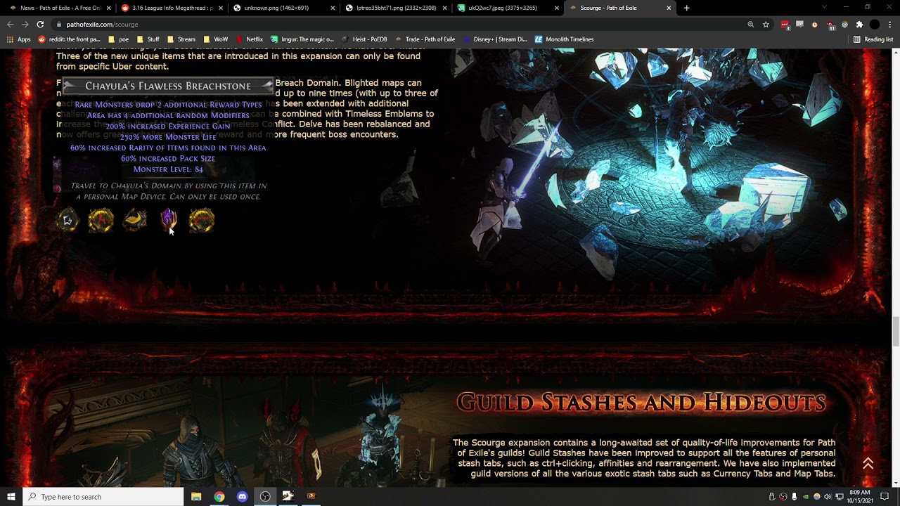Viewport: 900px width, 506px height.
Task: Open the Reading list panel
Action: coord(873,39)
